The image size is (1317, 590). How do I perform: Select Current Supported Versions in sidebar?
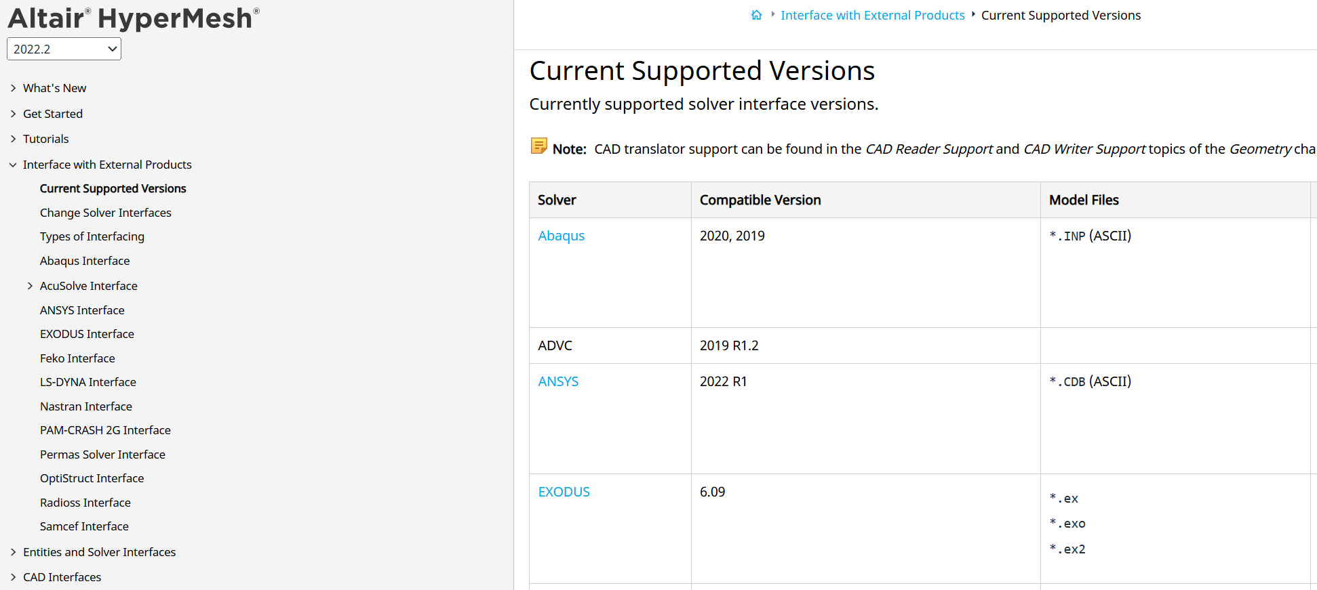click(113, 188)
